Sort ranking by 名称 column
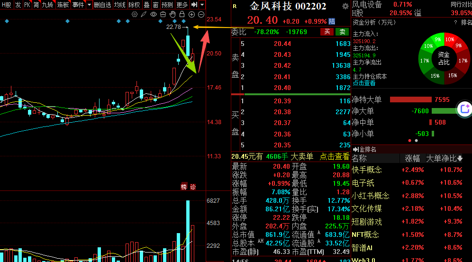 359,159
